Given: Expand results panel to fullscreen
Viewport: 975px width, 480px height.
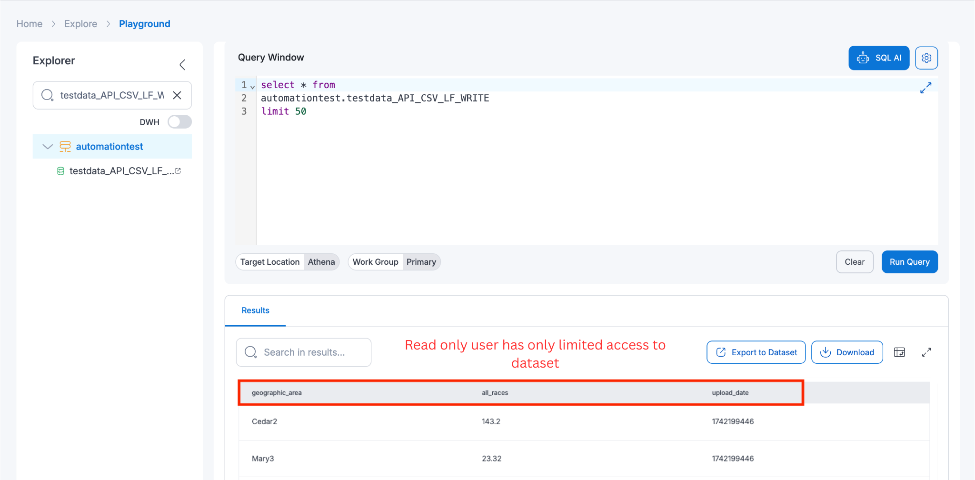Looking at the screenshot, I should click(x=926, y=352).
